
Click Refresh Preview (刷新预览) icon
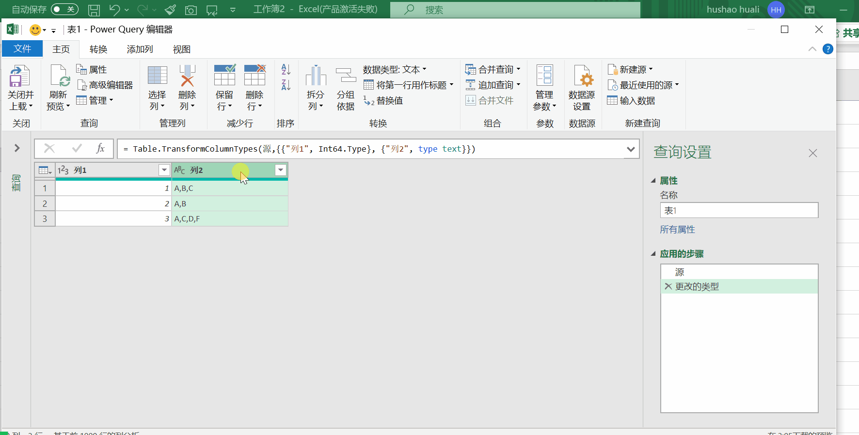click(x=60, y=76)
